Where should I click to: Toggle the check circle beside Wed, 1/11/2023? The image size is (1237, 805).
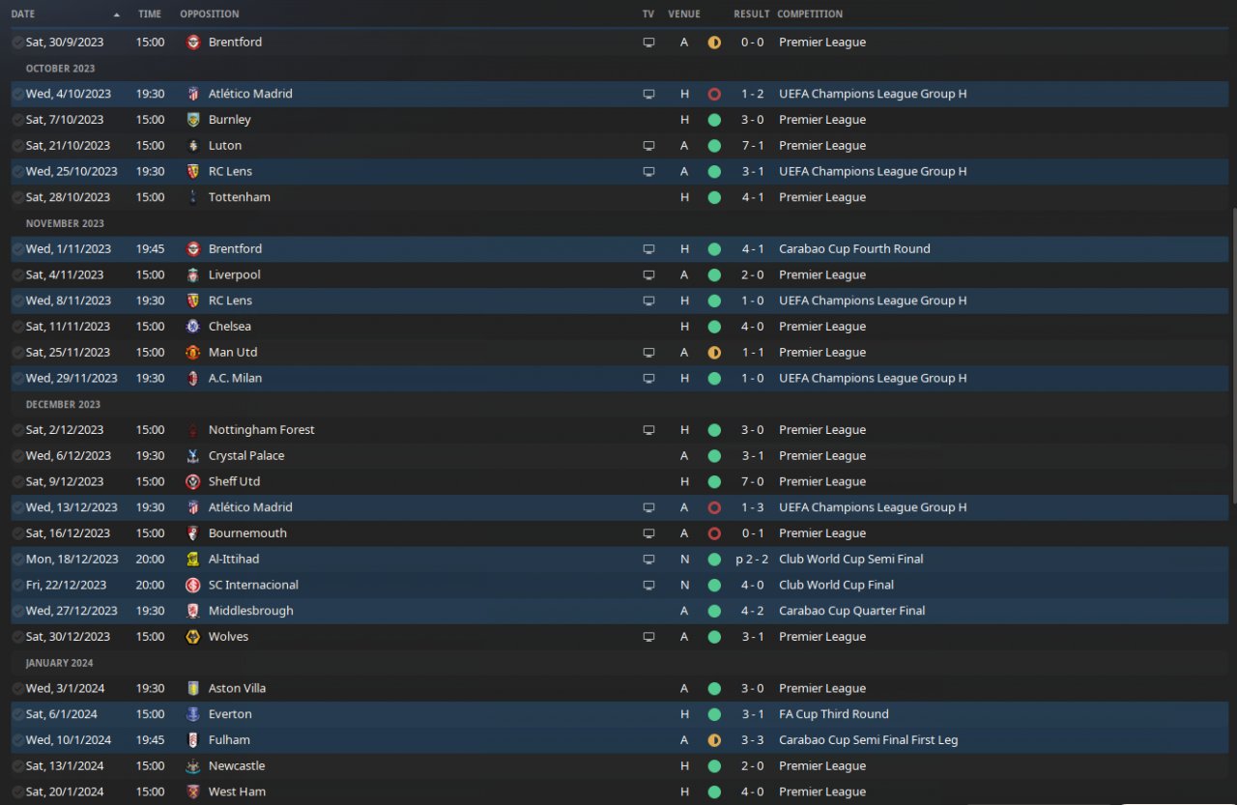pos(18,249)
